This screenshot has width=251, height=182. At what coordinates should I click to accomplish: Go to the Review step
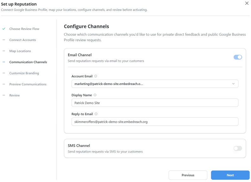click(15, 95)
